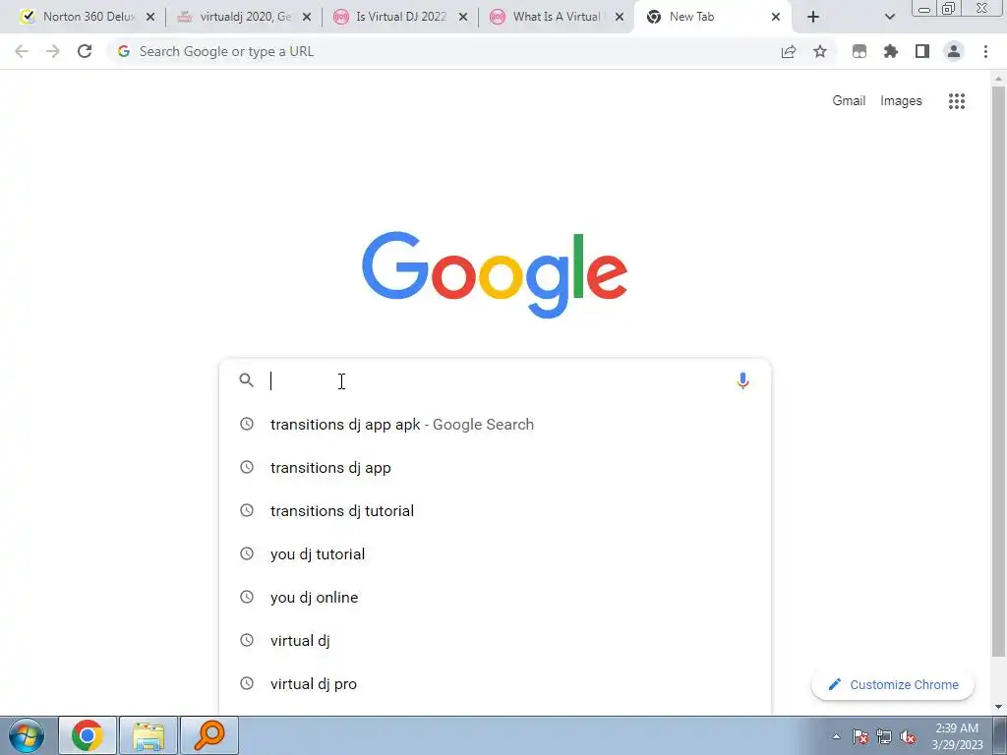1007x755 pixels.
Task: Click the share this page icon
Action: click(789, 51)
